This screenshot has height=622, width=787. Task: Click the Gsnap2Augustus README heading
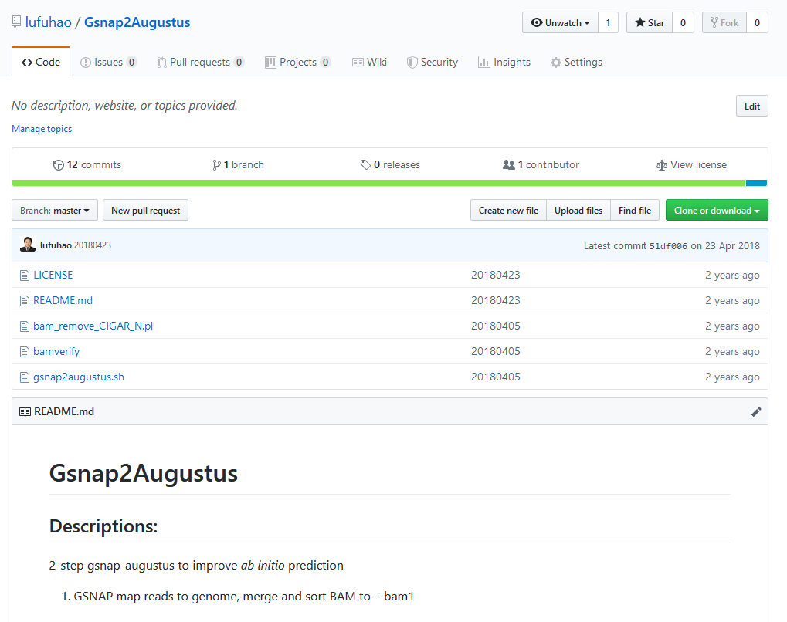144,472
